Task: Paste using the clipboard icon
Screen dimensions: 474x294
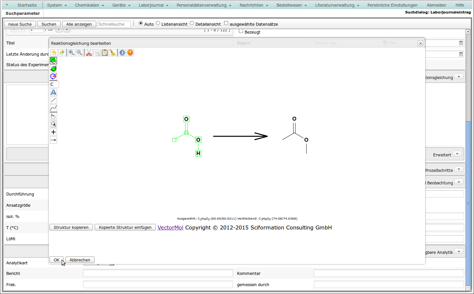Action: (105, 53)
